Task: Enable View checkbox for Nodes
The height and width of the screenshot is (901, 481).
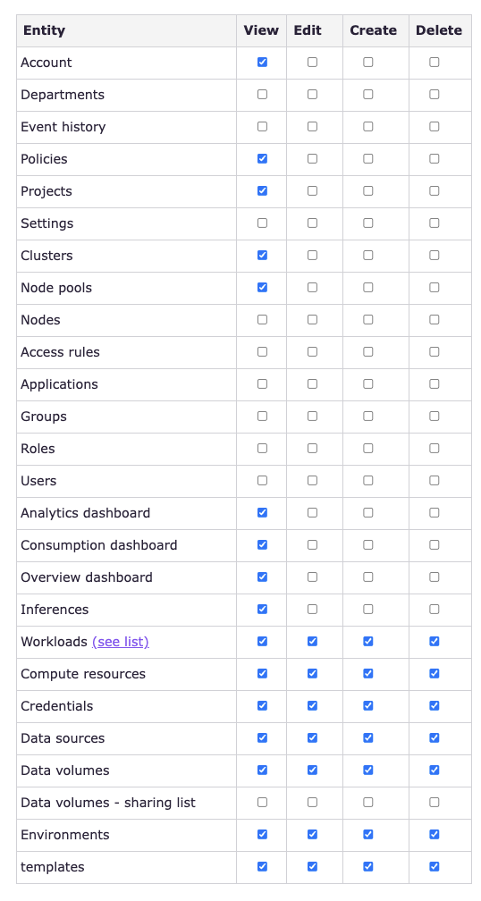Action: pos(262,319)
